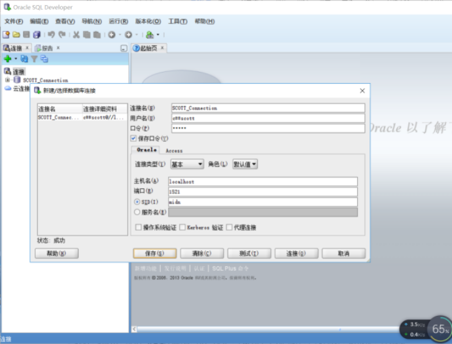
Task: Click the Forward navigation arrow icon
Action: pyautogui.click(x=128, y=35)
